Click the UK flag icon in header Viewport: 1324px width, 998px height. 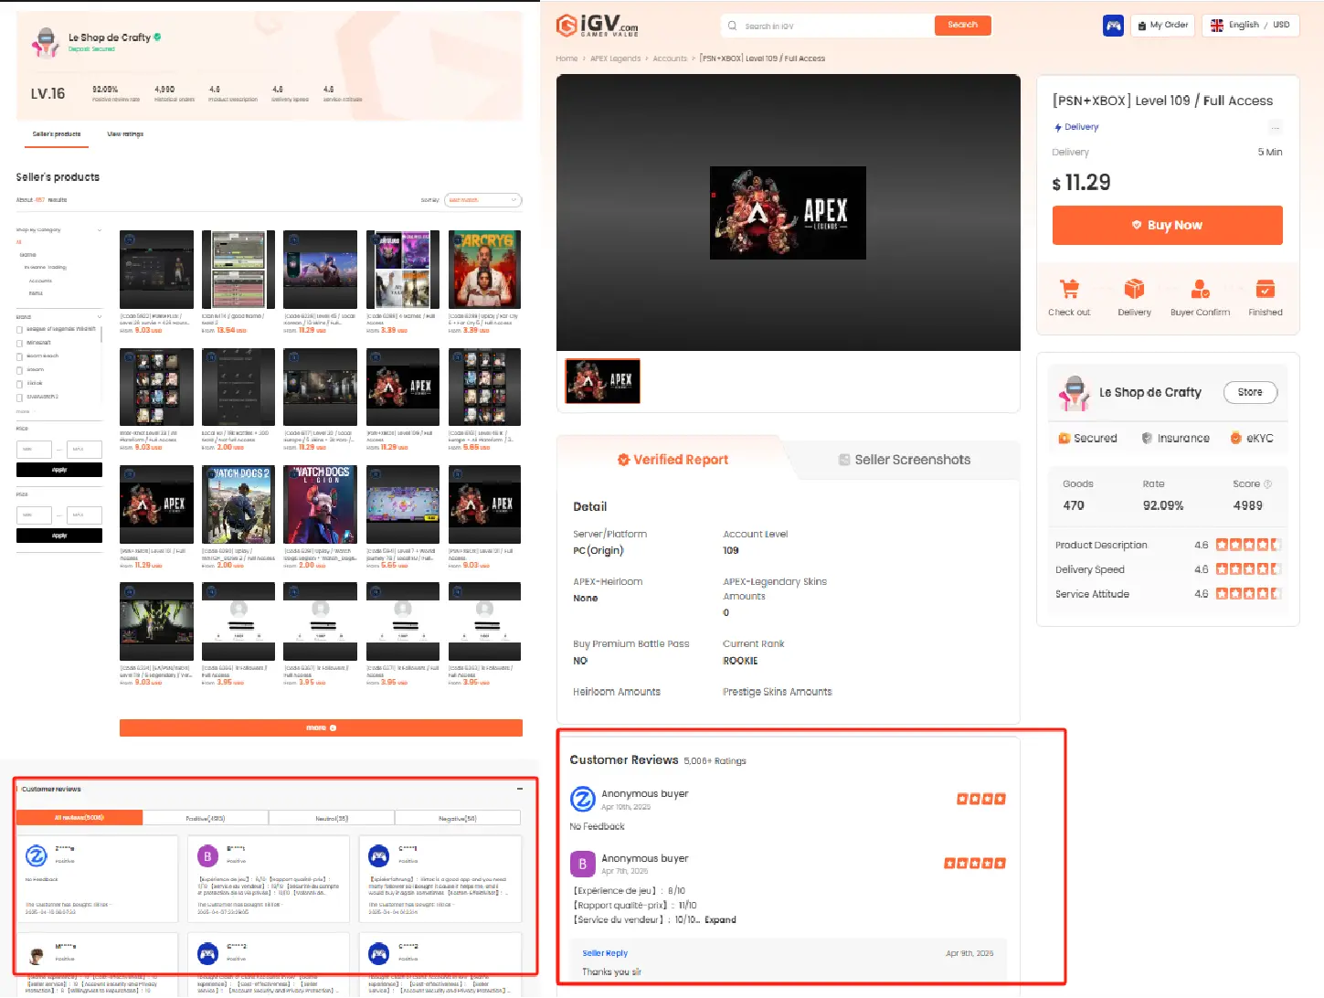(x=1217, y=26)
